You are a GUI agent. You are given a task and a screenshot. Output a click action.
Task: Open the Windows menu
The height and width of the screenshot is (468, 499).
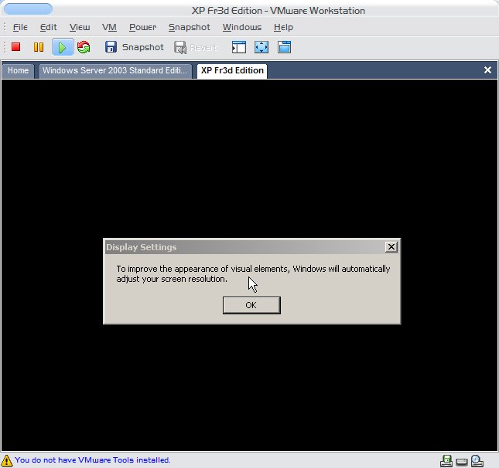point(242,27)
